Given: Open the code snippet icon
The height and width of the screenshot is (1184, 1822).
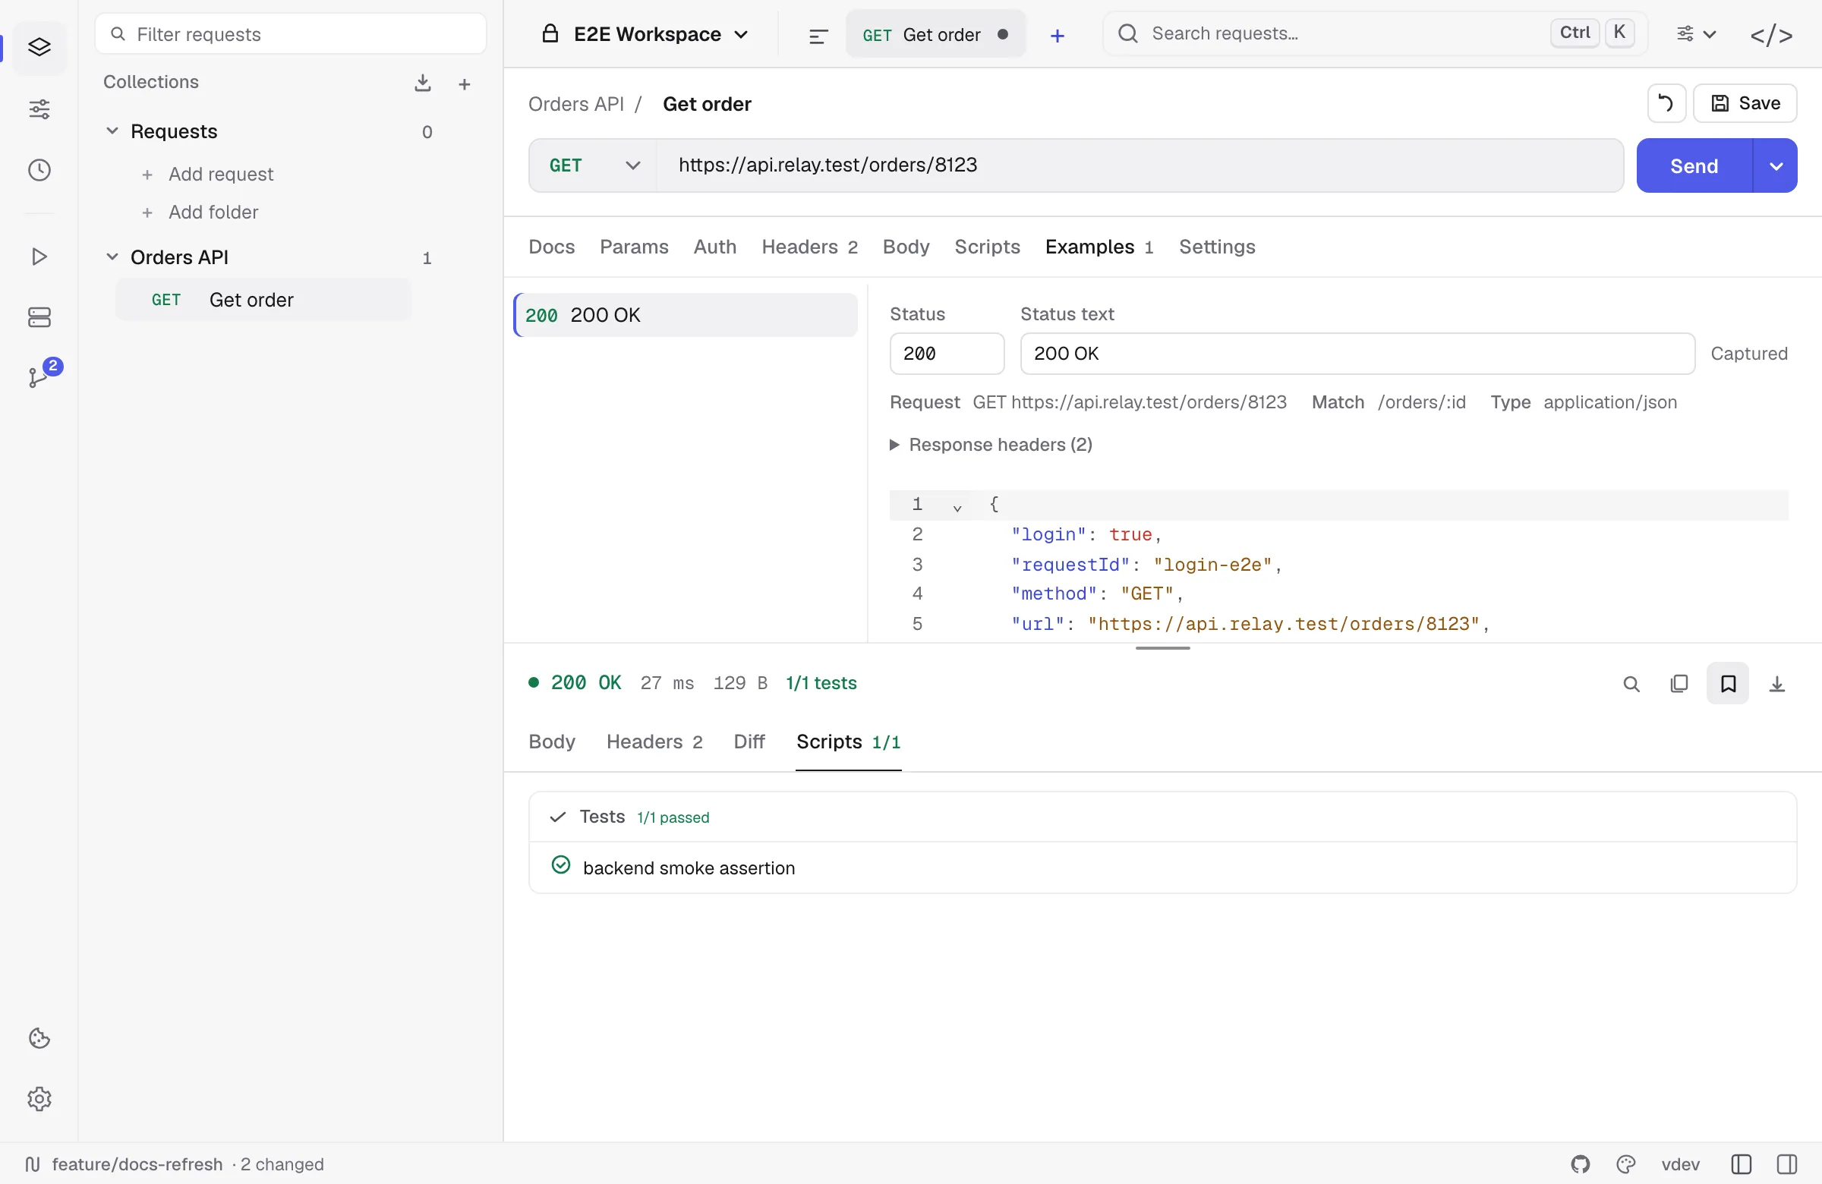Looking at the screenshot, I should pos(1771,35).
